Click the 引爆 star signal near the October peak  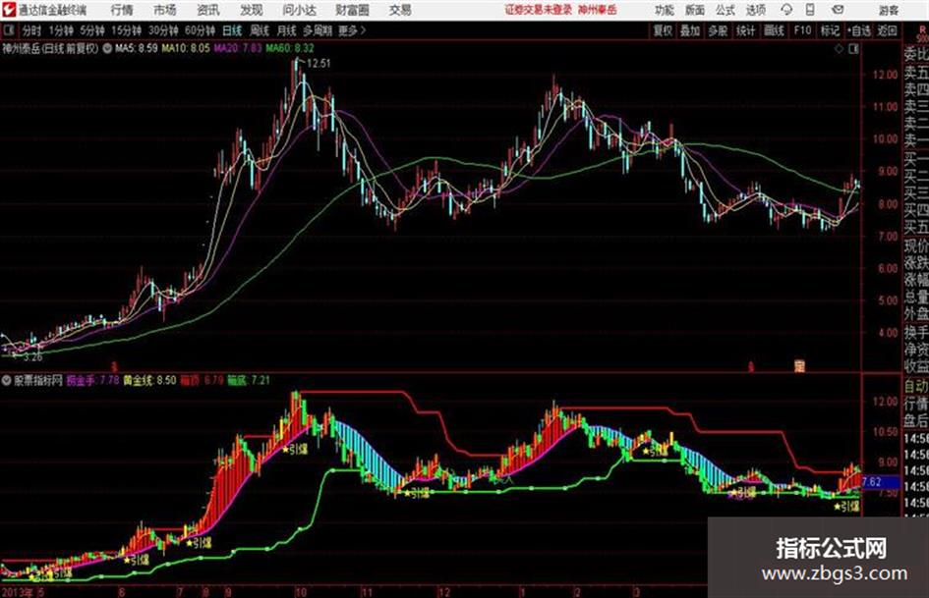click(x=295, y=449)
